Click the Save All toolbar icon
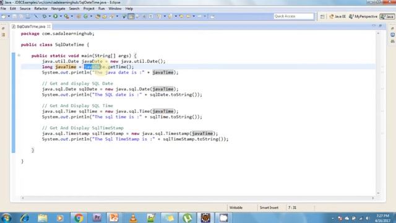The height and width of the screenshot is (223, 396). click(21, 17)
